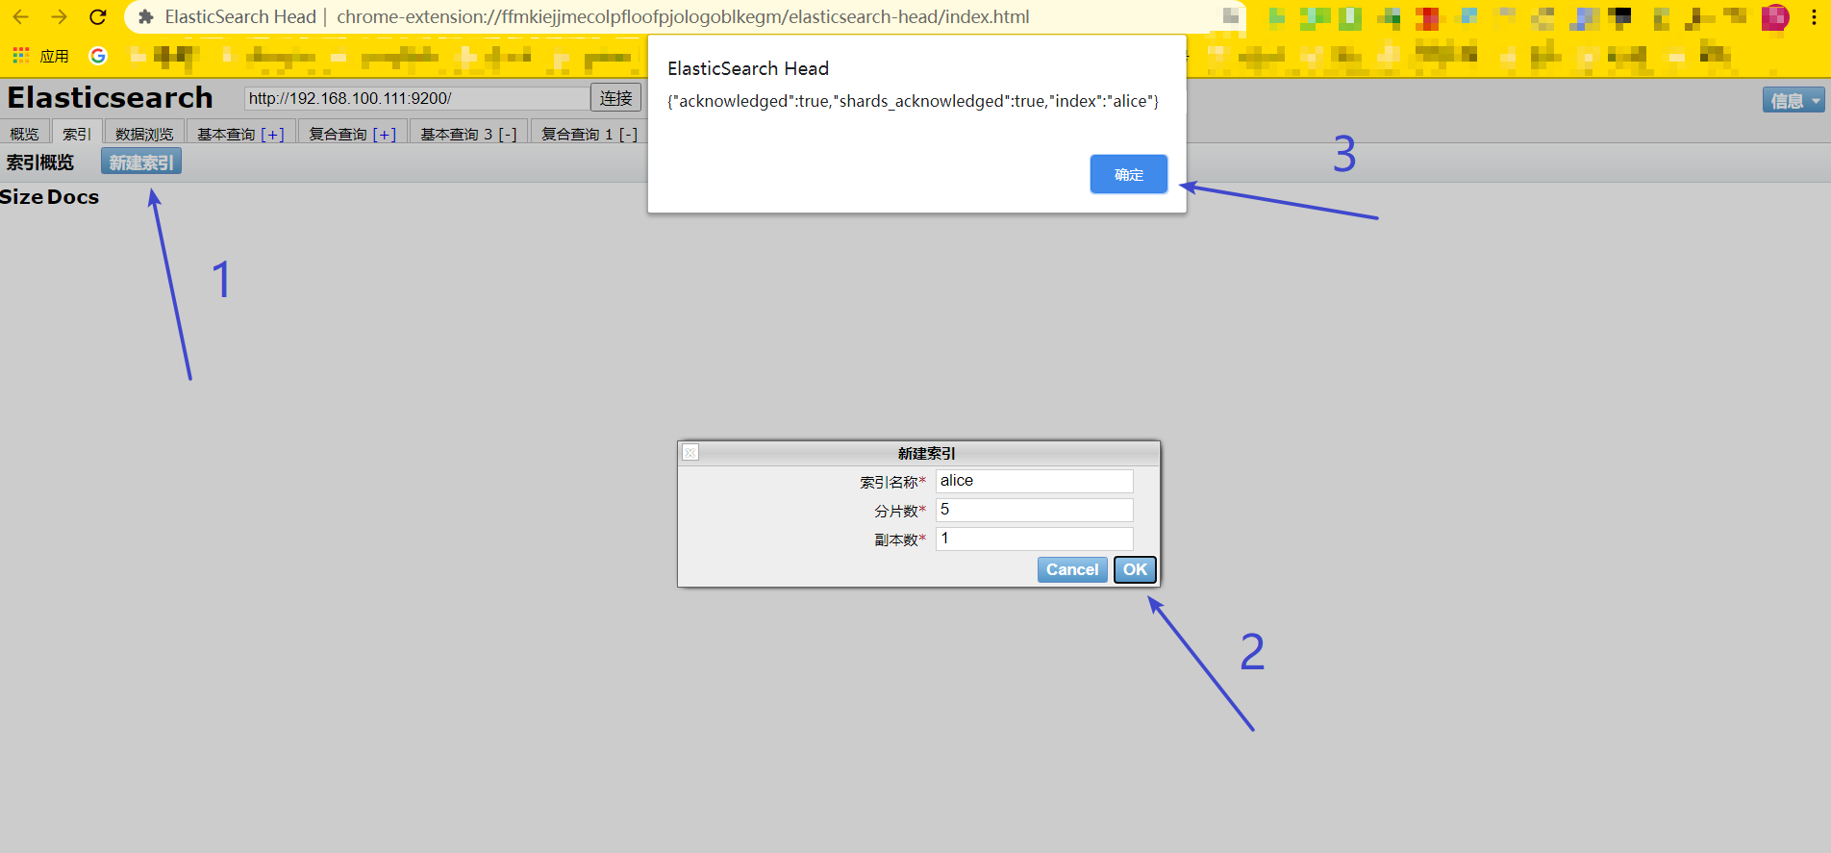1831x853 pixels.
Task: Click the 索引名称 field containing alice
Action: click(1034, 481)
